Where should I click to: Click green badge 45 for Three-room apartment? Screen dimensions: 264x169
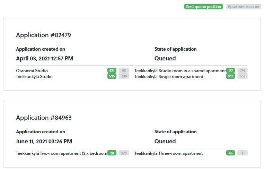coord(230,153)
